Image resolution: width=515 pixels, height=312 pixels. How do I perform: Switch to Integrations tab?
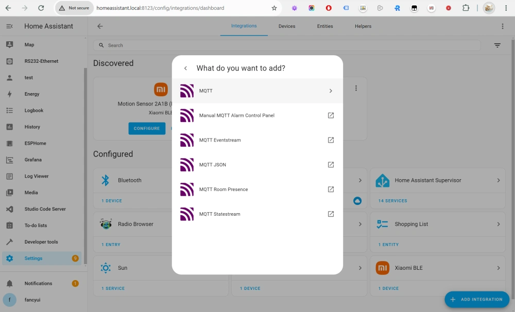[244, 26]
